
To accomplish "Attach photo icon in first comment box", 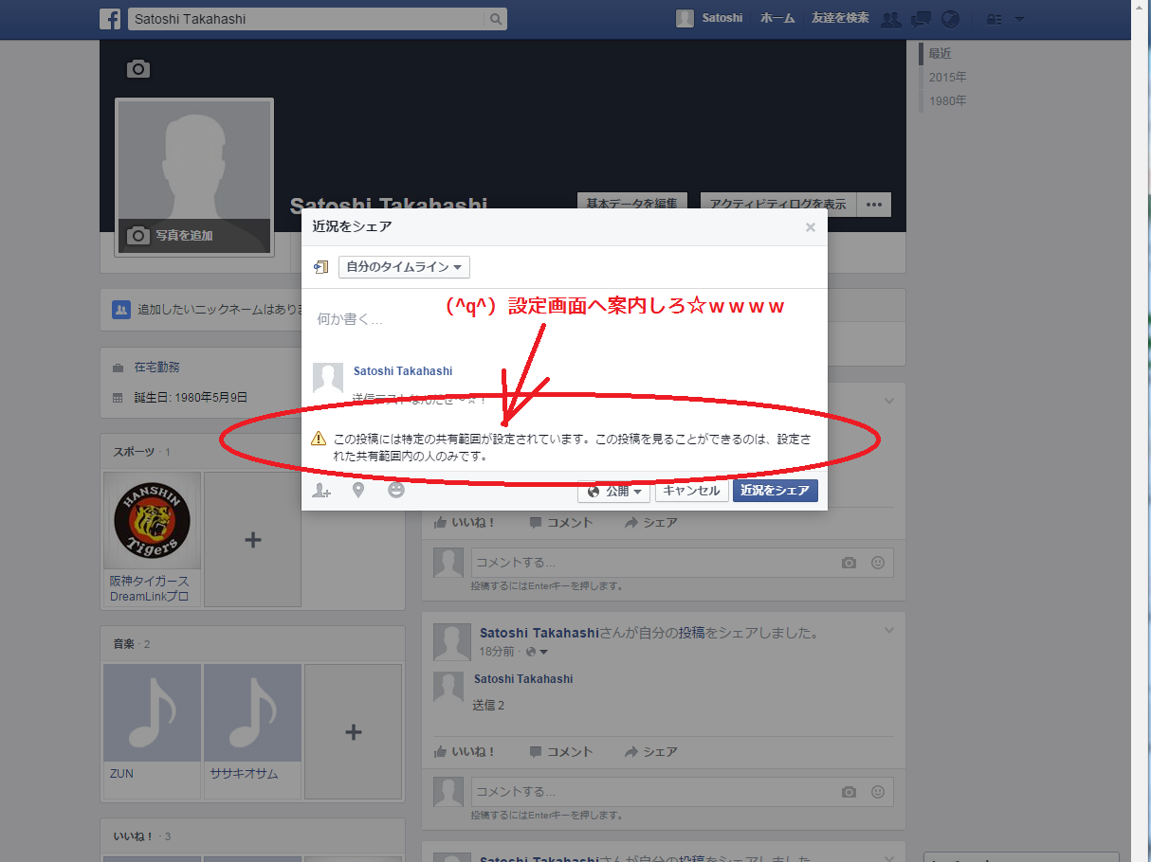I will [850, 563].
